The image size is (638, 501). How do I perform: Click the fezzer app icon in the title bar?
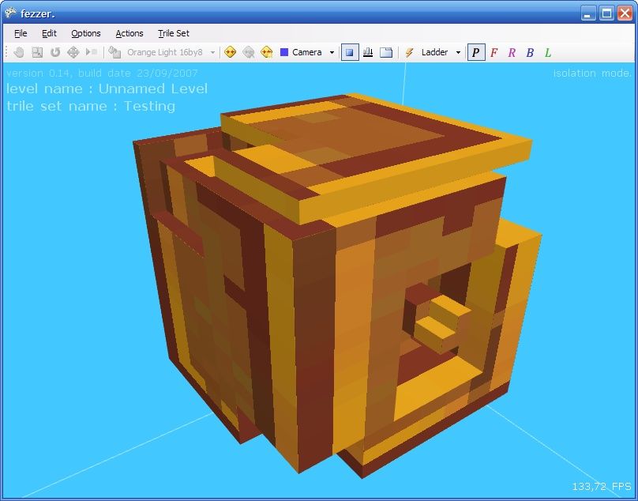[10, 13]
